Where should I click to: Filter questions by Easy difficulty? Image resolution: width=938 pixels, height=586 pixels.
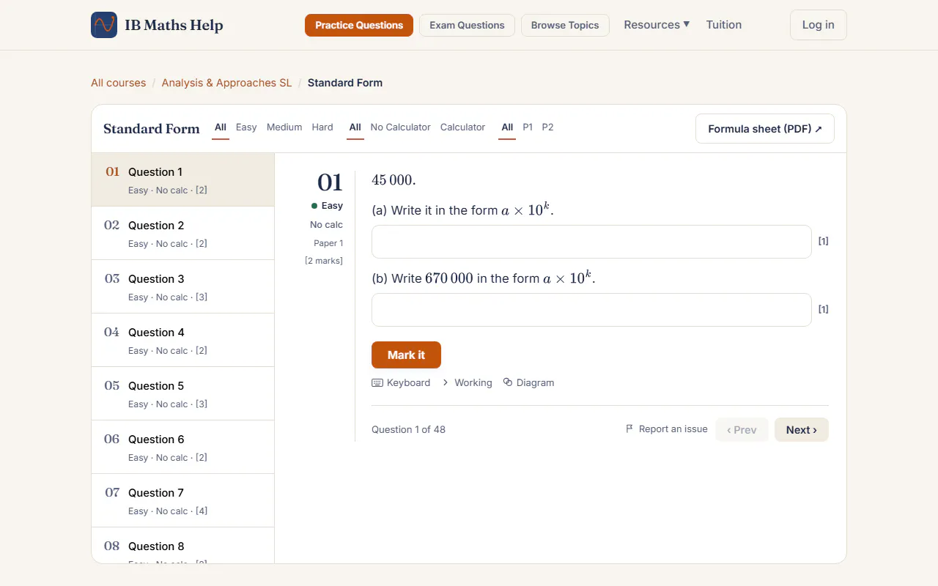246,127
